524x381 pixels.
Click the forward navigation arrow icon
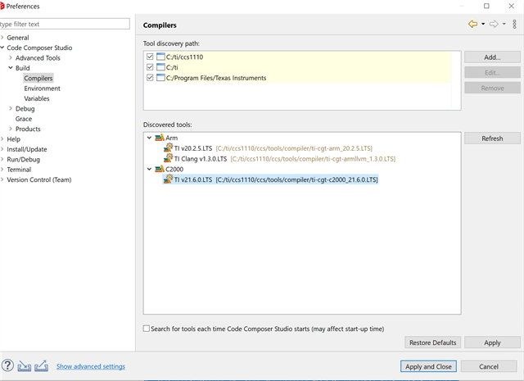[494, 24]
